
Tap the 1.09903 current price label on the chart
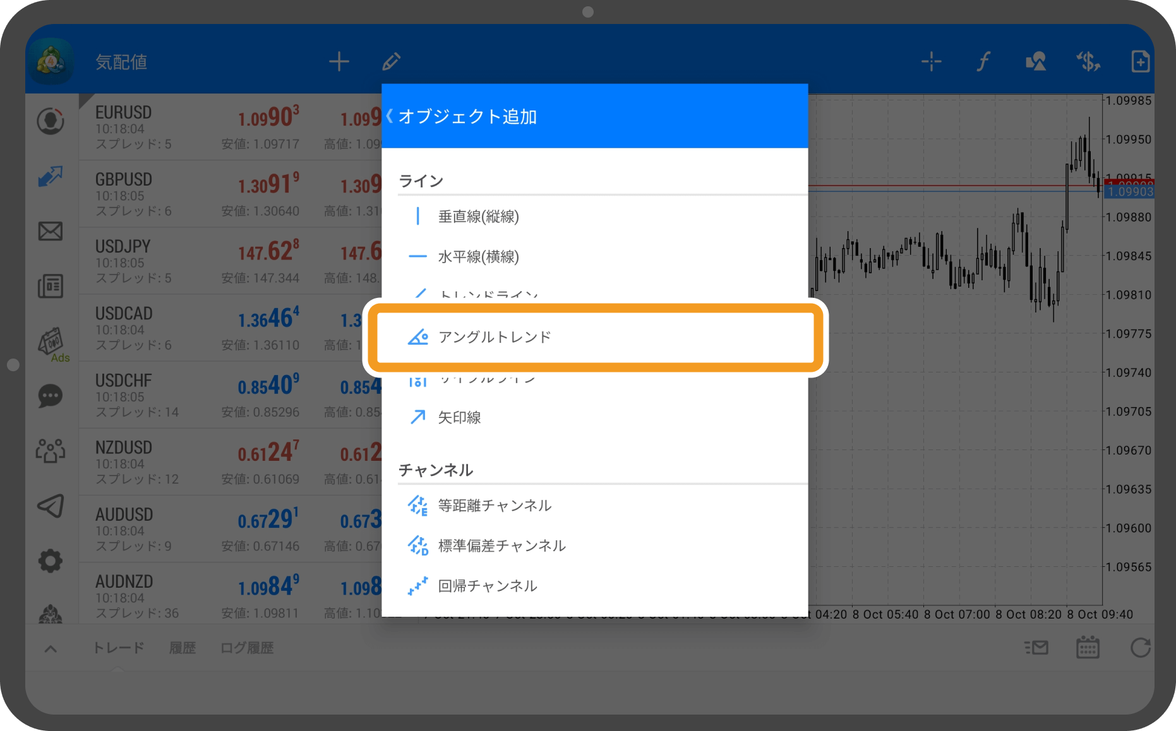click(x=1130, y=192)
